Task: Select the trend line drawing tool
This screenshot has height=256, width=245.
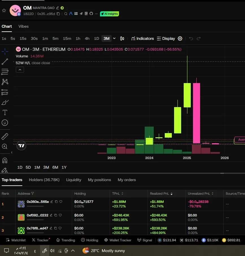Action: [x=5, y=62]
